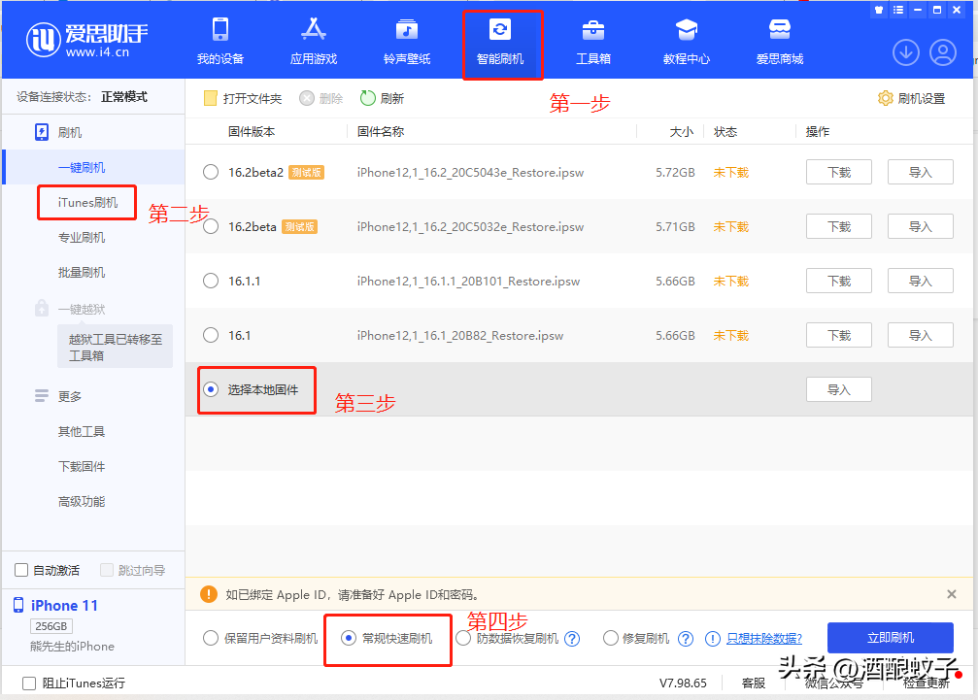Import firmware for 16.1 row
This screenshot has width=978, height=700.
point(920,335)
